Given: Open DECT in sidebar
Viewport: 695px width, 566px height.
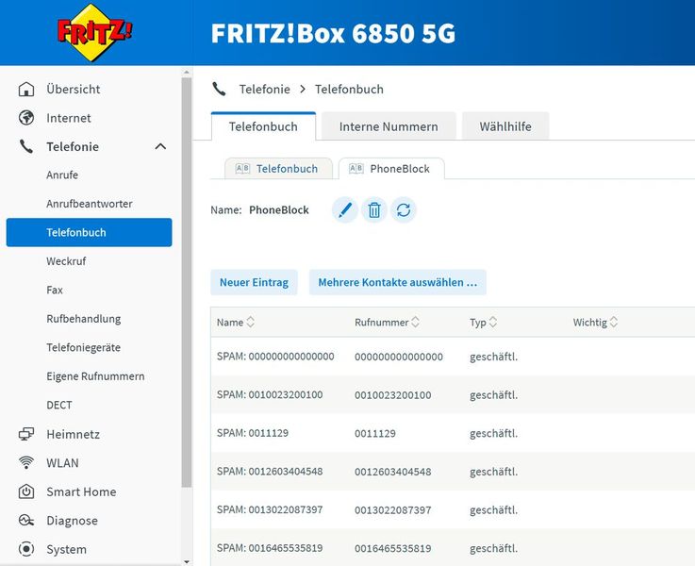Looking at the screenshot, I should [x=59, y=405].
